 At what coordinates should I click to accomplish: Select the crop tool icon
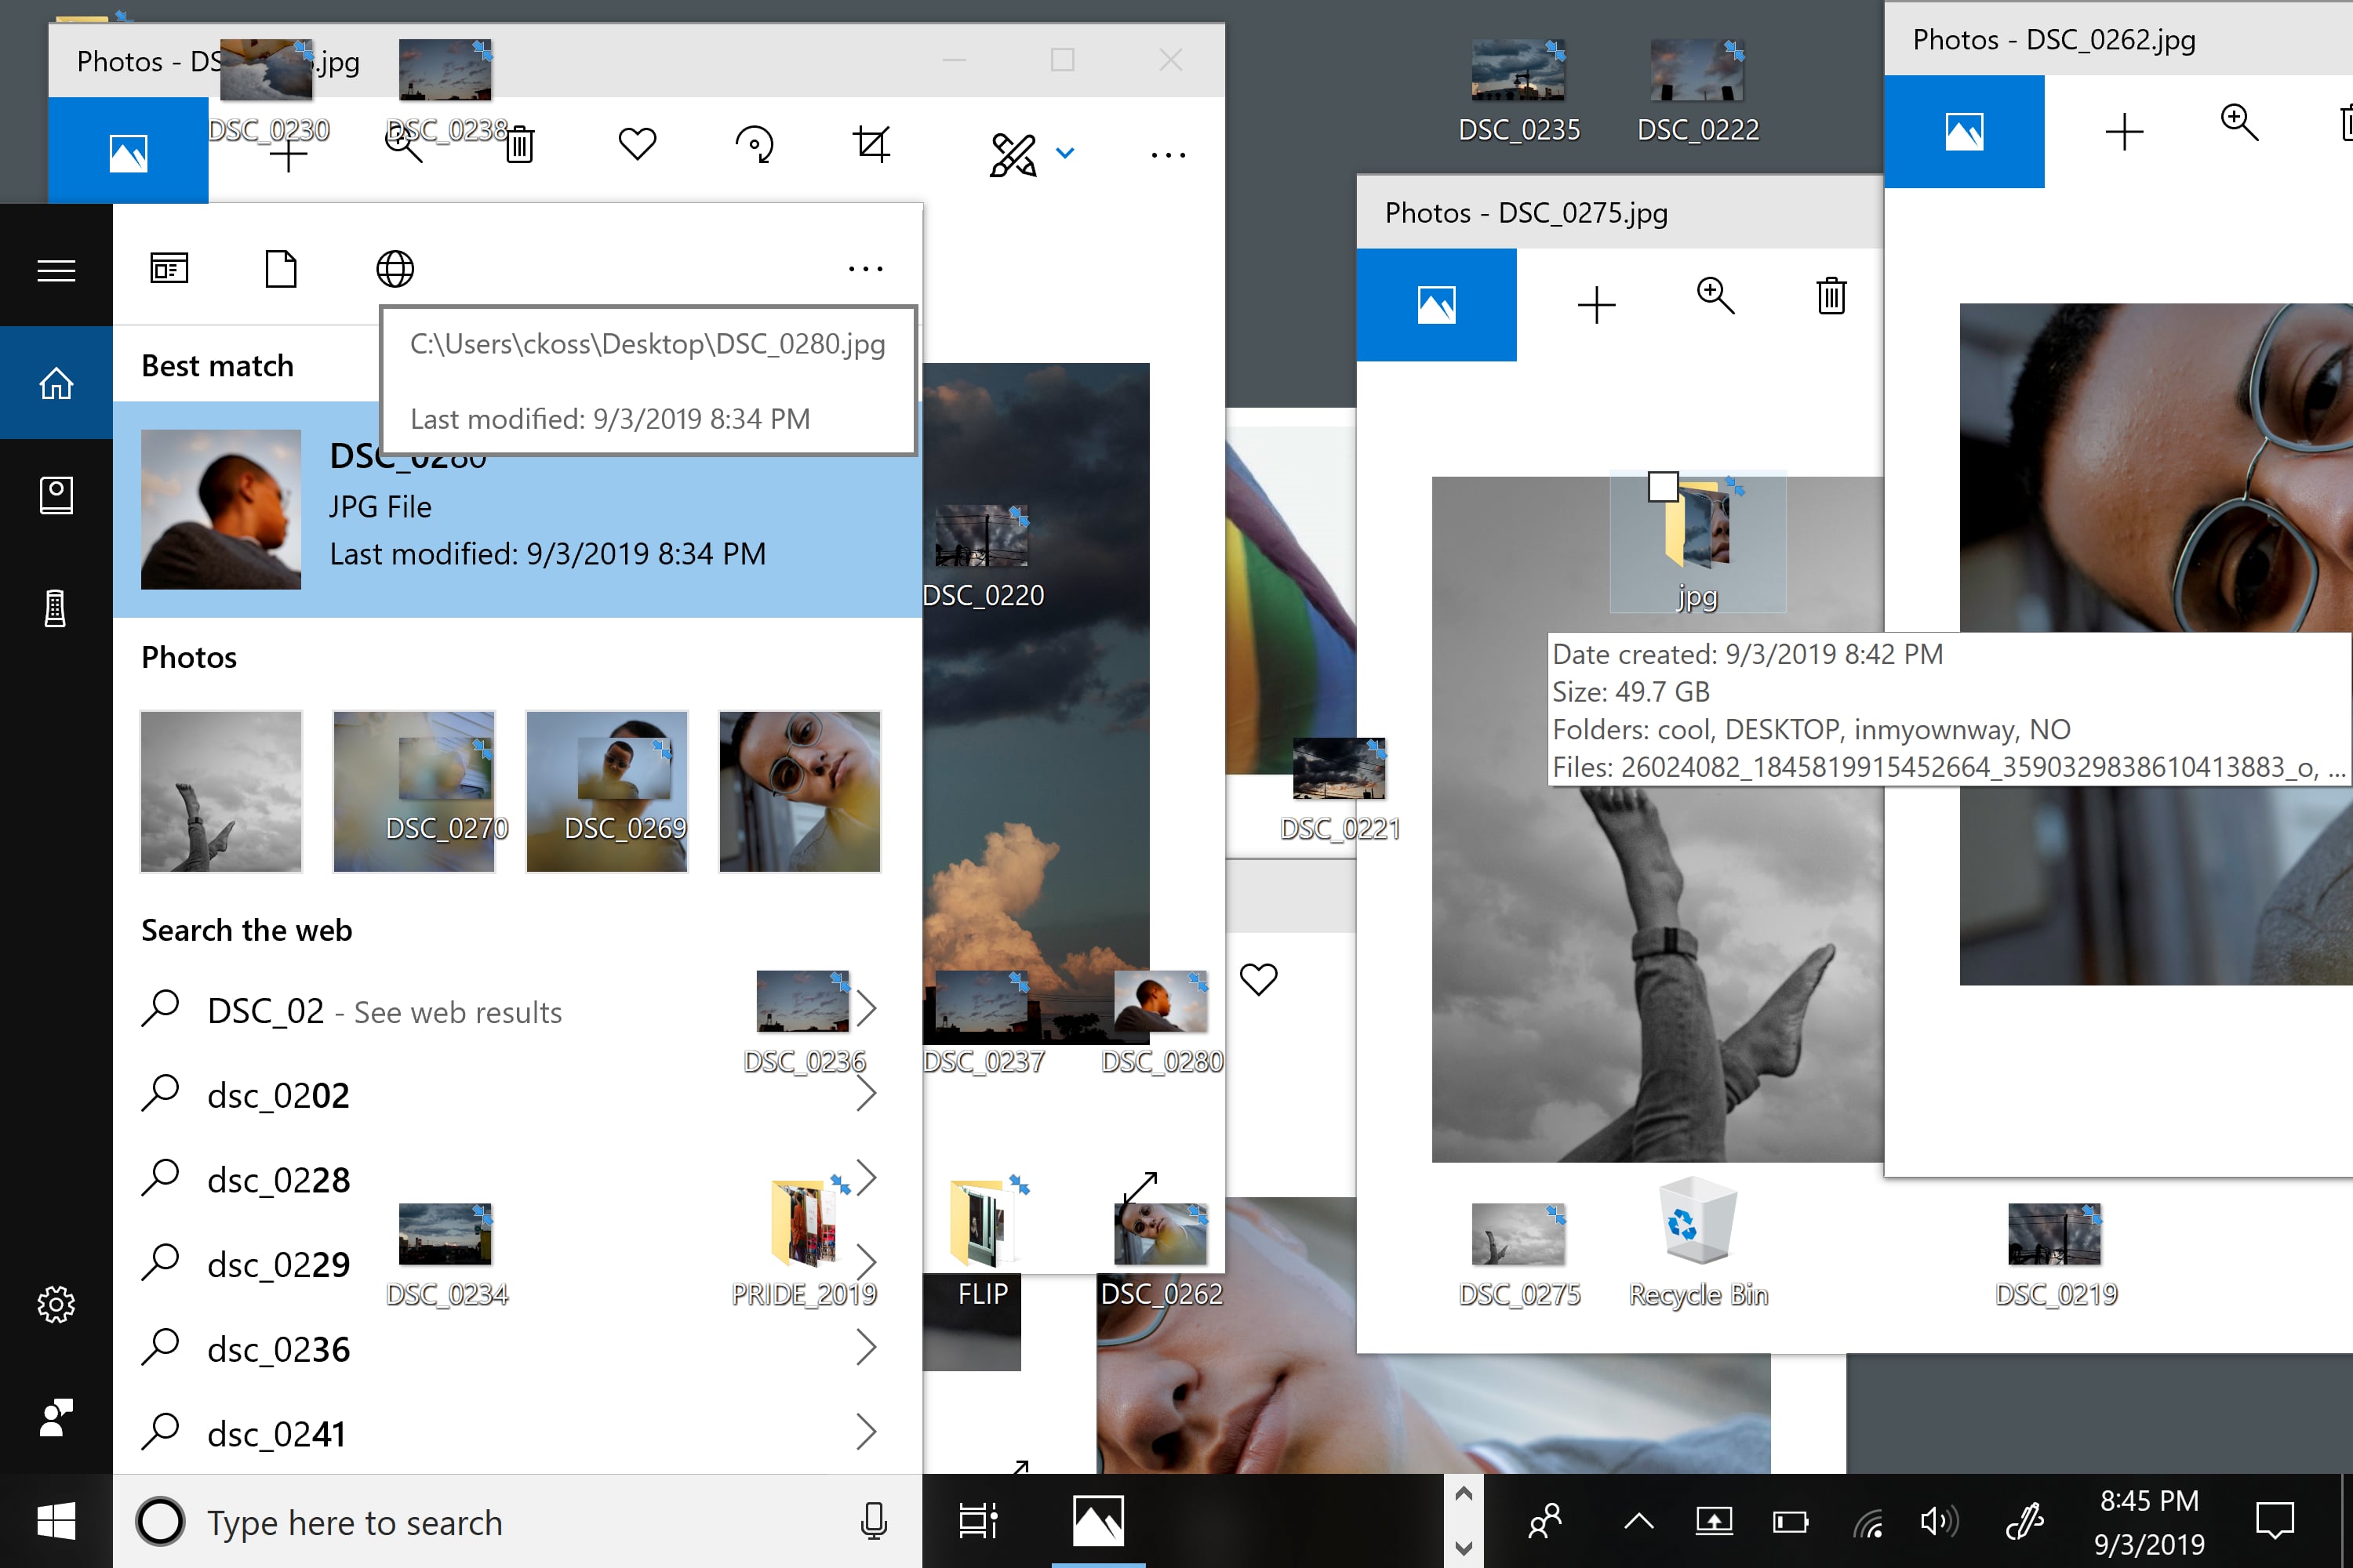point(871,145)
